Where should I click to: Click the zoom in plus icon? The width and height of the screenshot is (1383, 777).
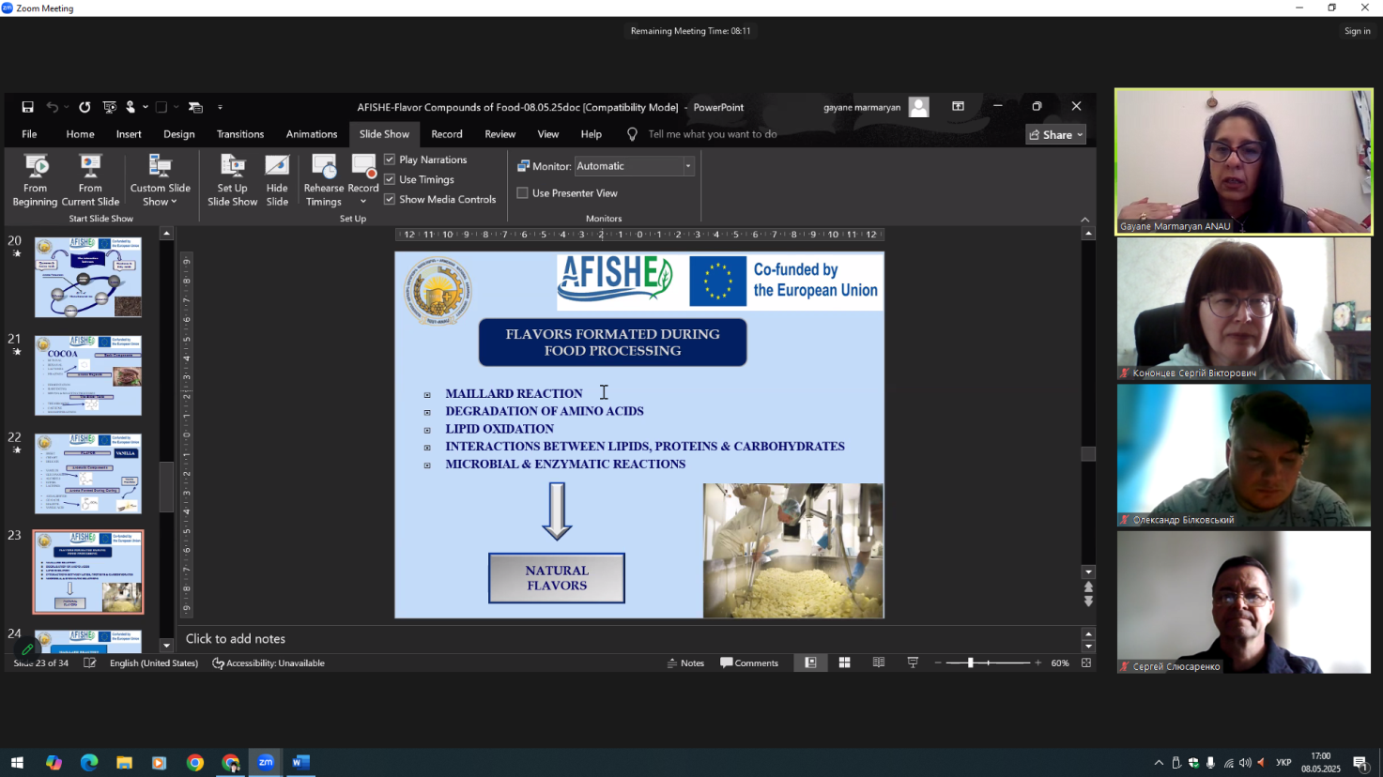tap(1037, 663)
